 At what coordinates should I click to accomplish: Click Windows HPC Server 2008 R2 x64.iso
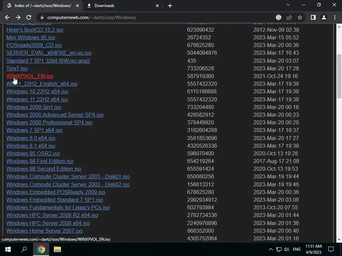(52, 215)
